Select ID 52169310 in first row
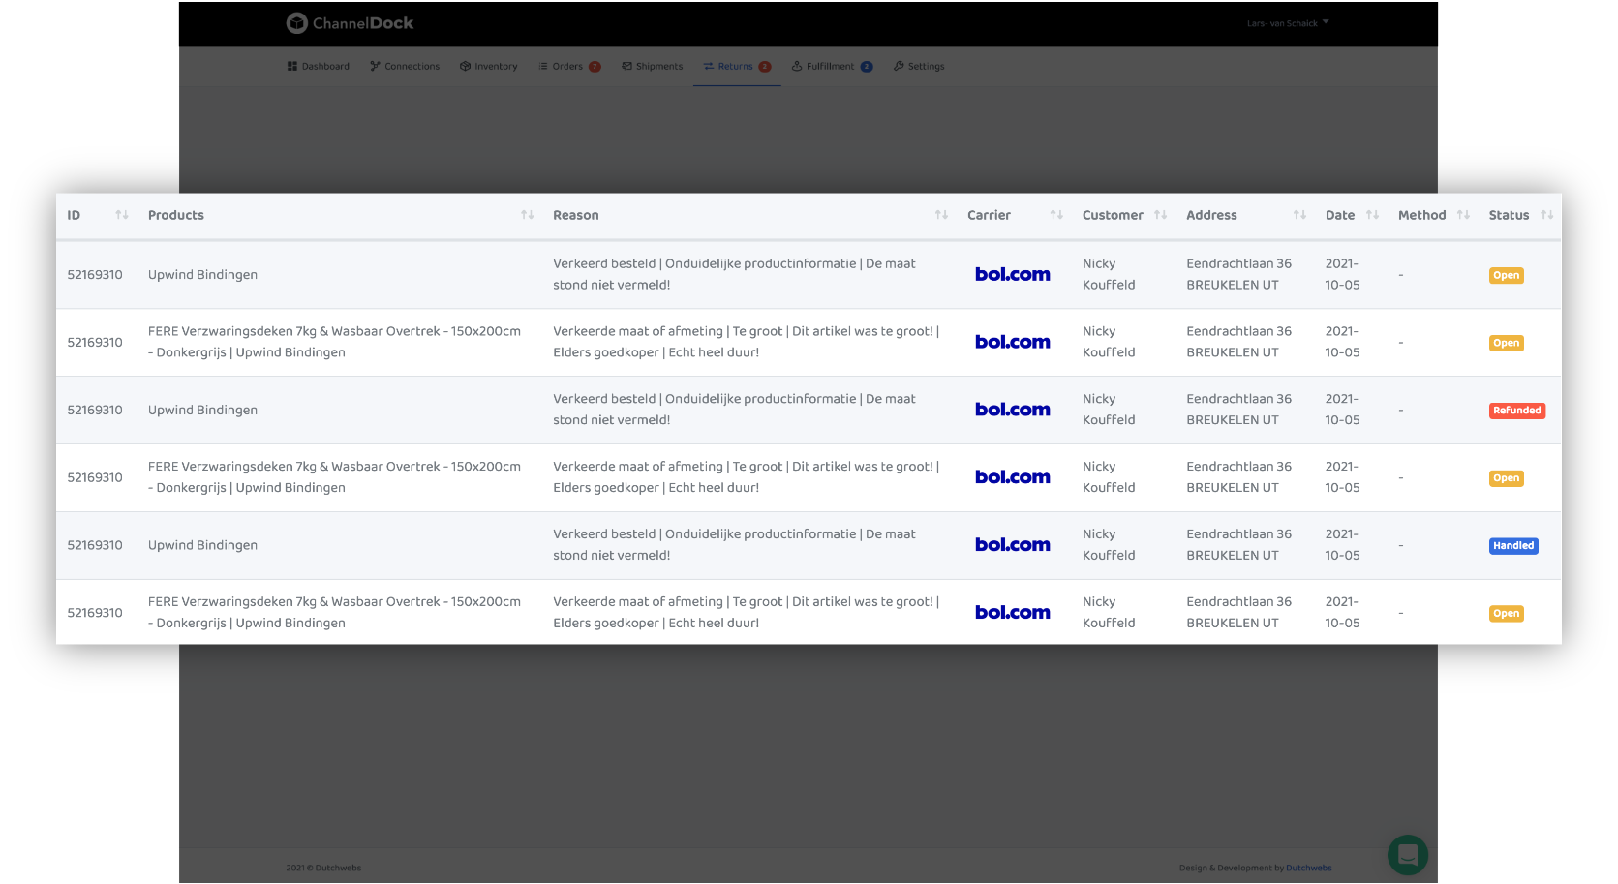Image resolution: width=1618 pixels, height=884 pixels. (x=95, y=275)
